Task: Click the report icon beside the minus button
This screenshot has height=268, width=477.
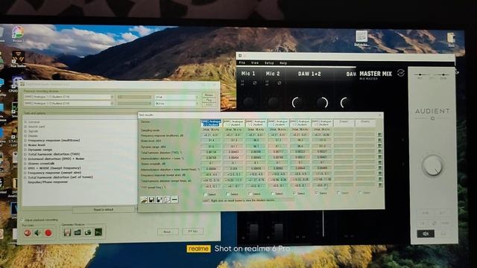Action: [x=167, y=200]
